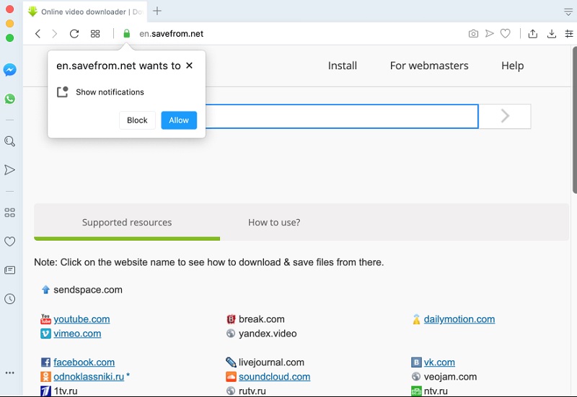Viewport: 577px width, 397px height.
Task: Open the vimeo.com link
Action: [77, 334]
